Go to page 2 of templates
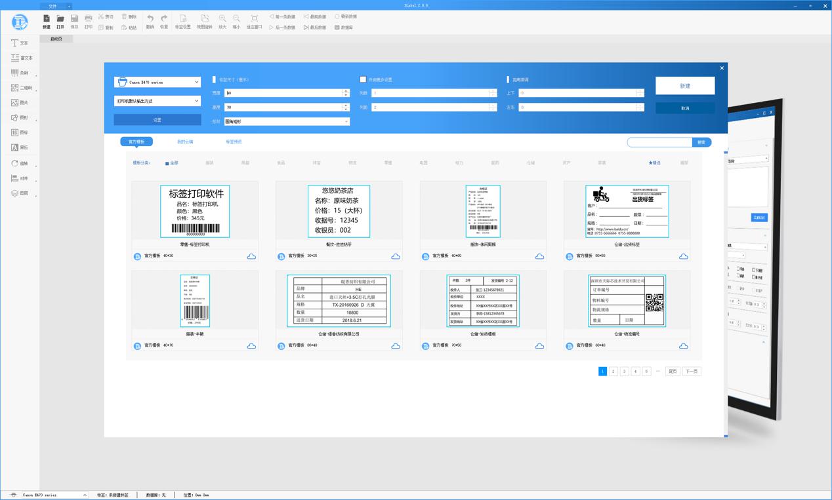This screenshot has width=832, height=500. (x=614, y=372)
